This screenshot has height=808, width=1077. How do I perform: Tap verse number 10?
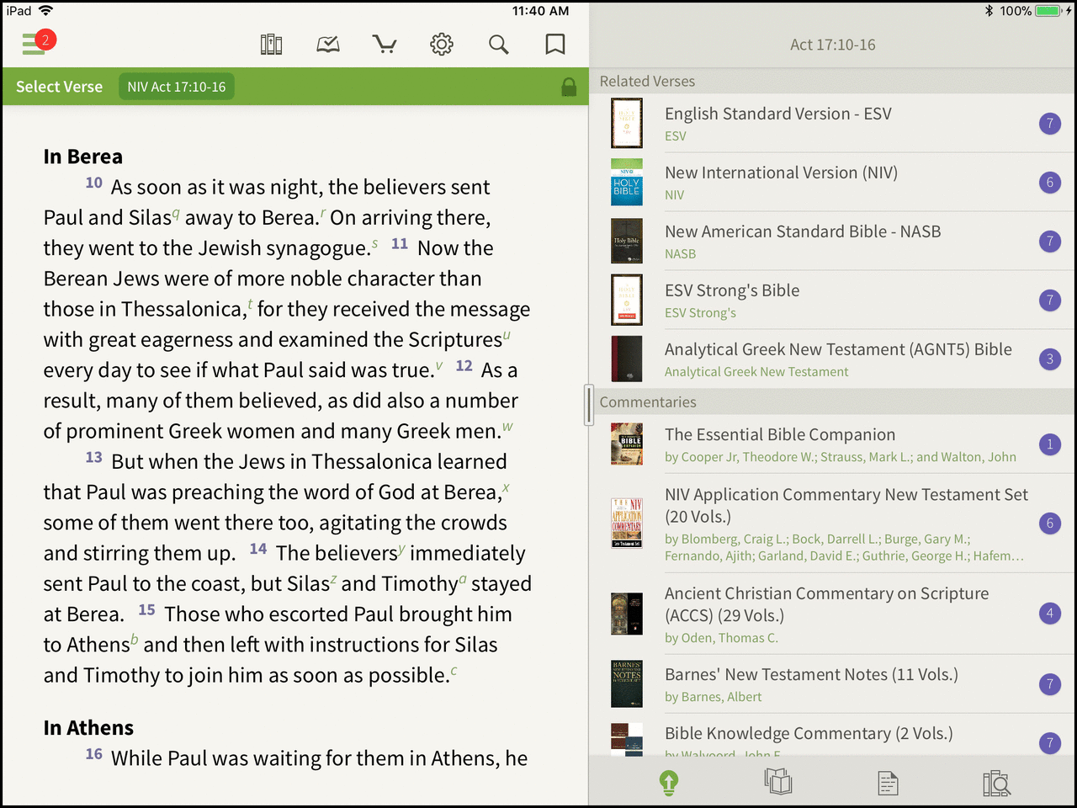pyautogui.click(x=93, y=183)
